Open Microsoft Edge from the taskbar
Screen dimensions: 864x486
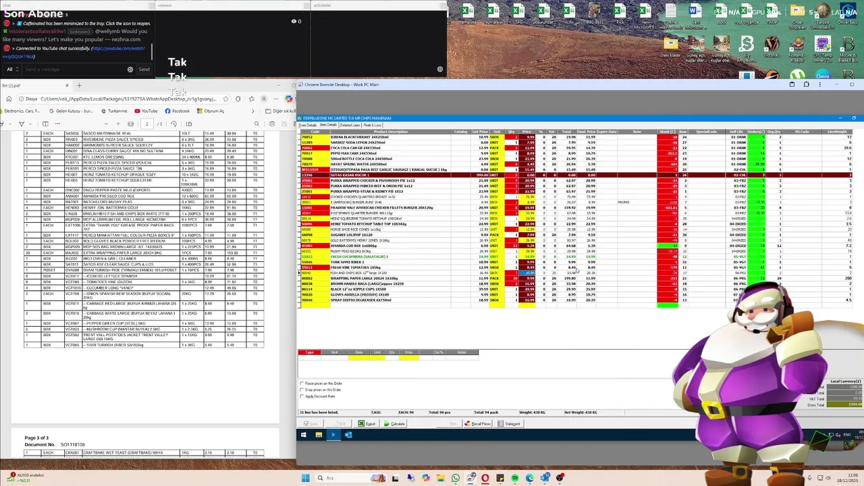[x=530, y=478]
